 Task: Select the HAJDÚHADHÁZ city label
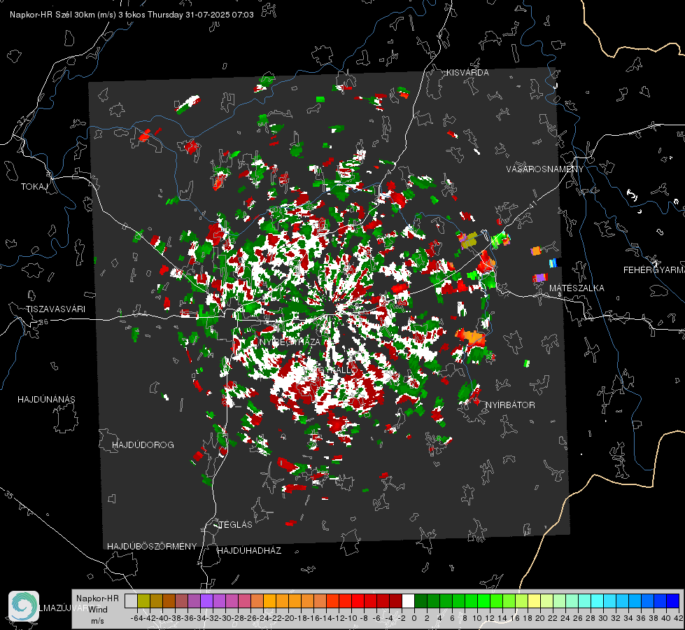tap(249, 551)
